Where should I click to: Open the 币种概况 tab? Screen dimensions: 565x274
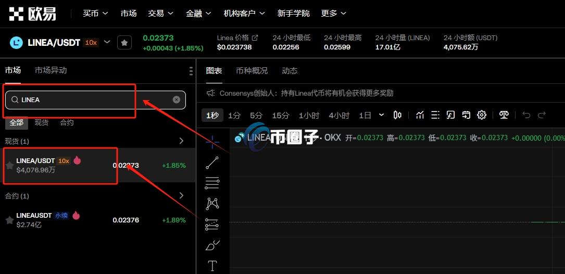tap(252, 71)
